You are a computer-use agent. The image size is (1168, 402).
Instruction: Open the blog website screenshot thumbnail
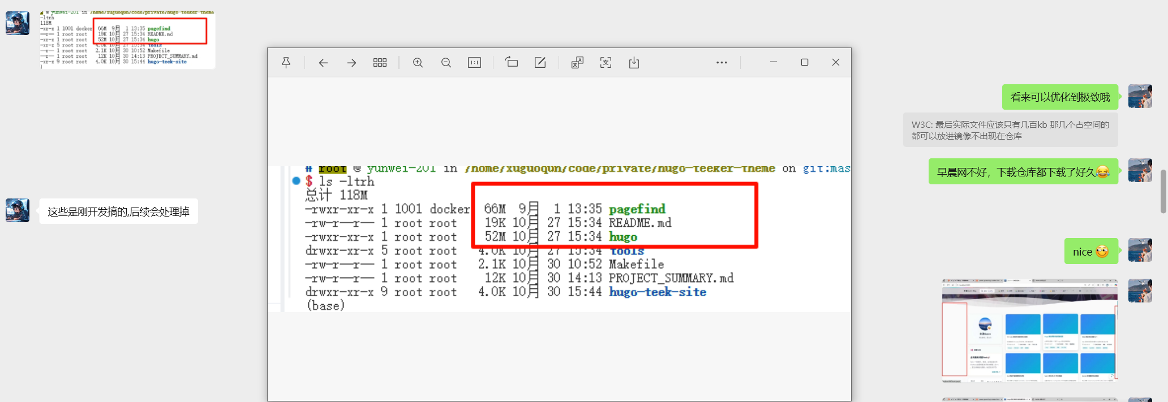pos(1029,330)
